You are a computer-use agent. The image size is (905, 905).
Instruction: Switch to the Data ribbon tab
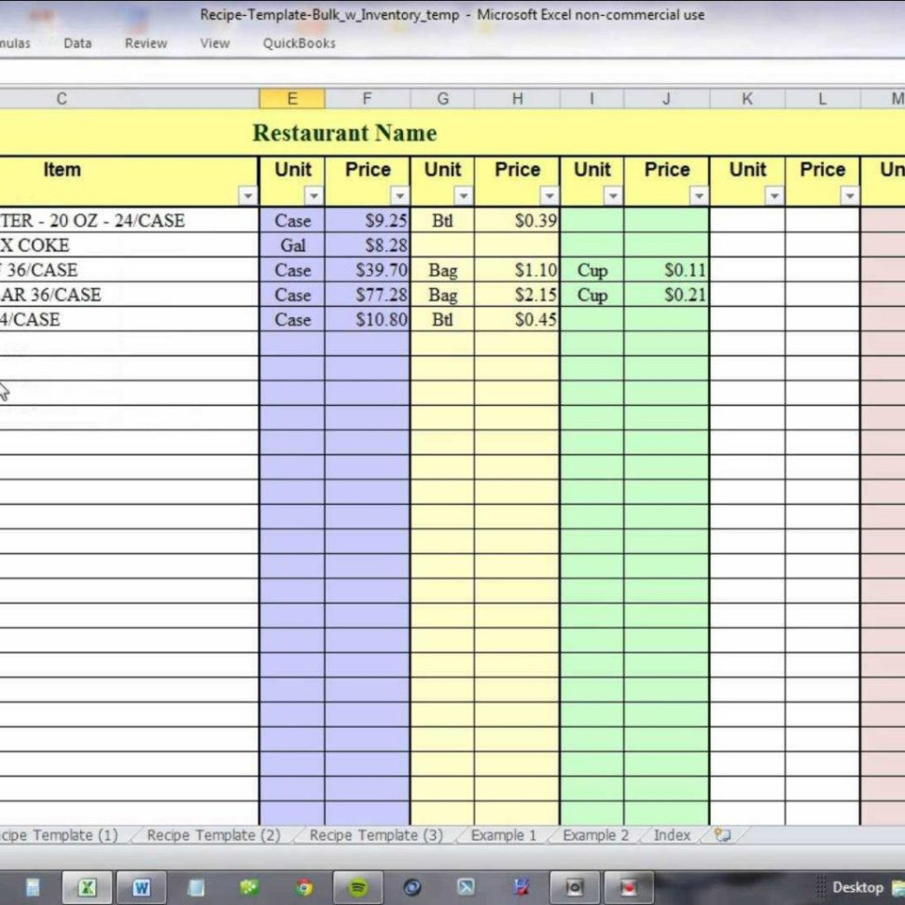pos(77,43)
